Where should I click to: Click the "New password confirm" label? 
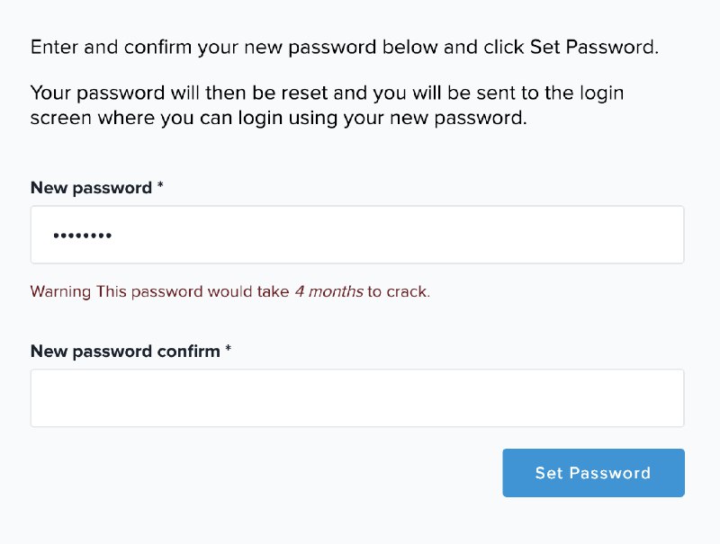[x=125, y=351]
